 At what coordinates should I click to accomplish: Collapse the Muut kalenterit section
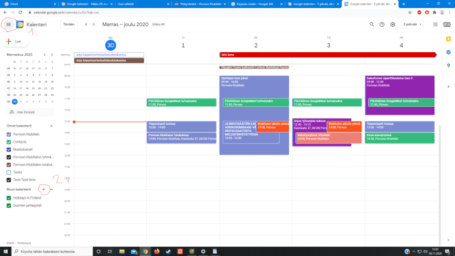51,189
